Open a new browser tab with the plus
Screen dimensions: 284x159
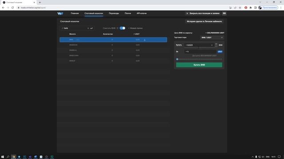point(40,3)
